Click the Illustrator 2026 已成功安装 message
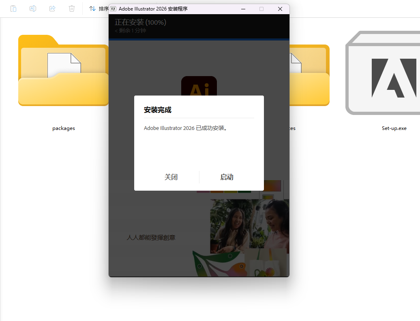 click(186, 128)
